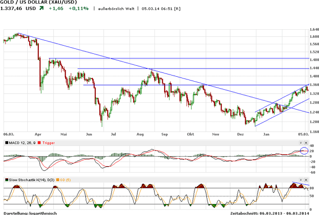319x215 pixels.
Task: Open settings of the MACD panel
Action: tap(301, 143)
